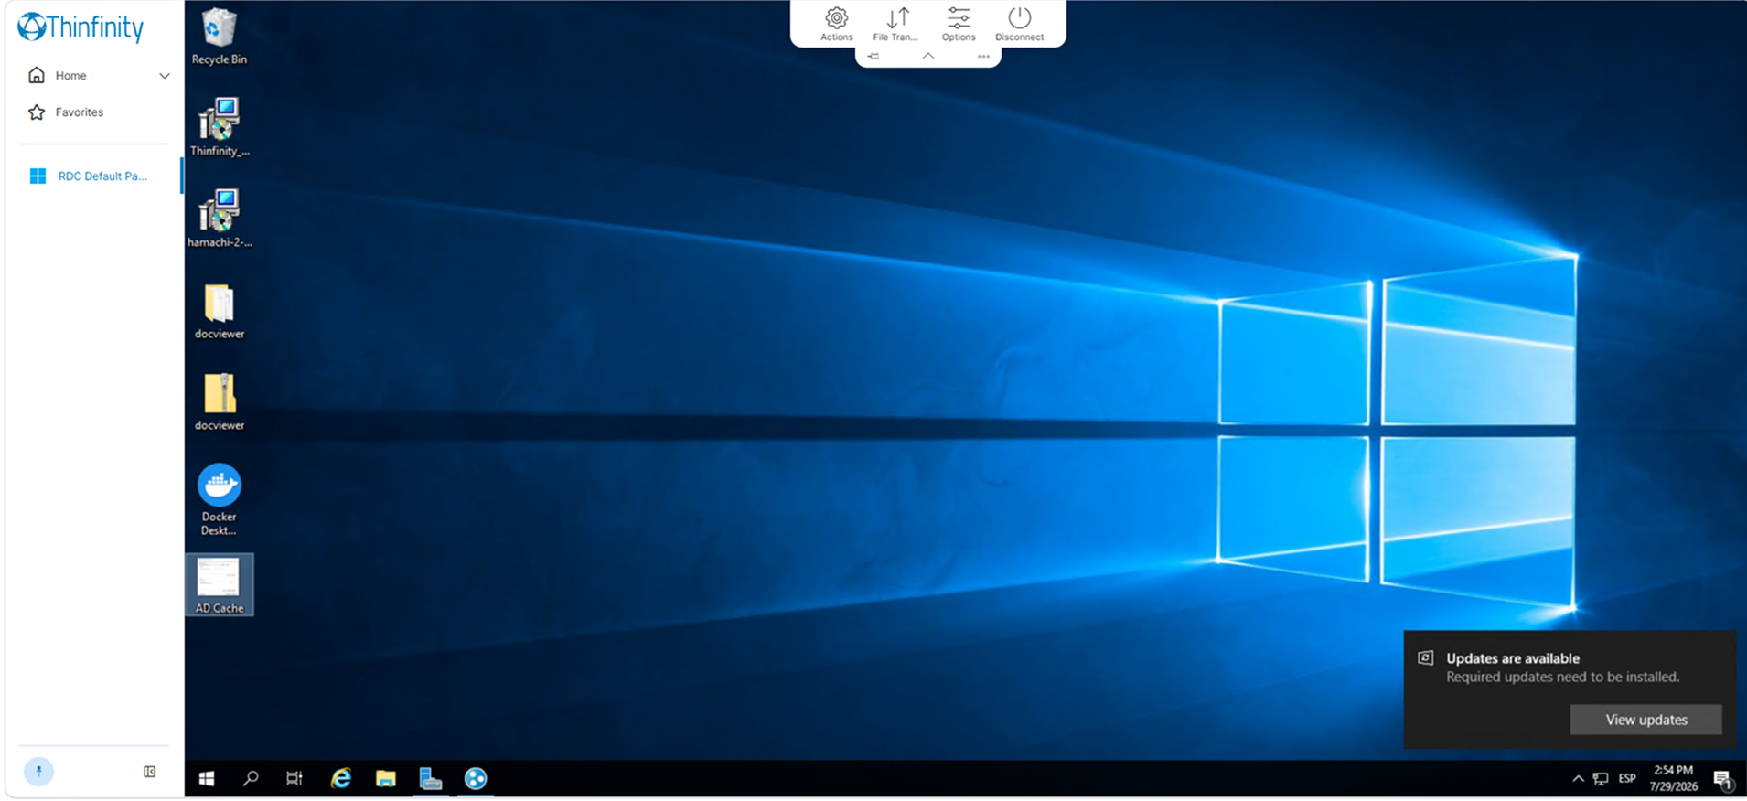The width and height of the screenshot is (1747, 801).
Task: Launch Internet Explorer from the taskbar
Action: [x=340, y=778]
